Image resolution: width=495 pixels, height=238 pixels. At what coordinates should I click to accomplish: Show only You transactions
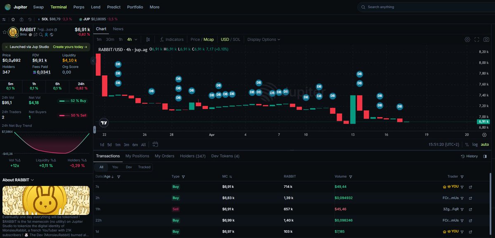point(115,167)
